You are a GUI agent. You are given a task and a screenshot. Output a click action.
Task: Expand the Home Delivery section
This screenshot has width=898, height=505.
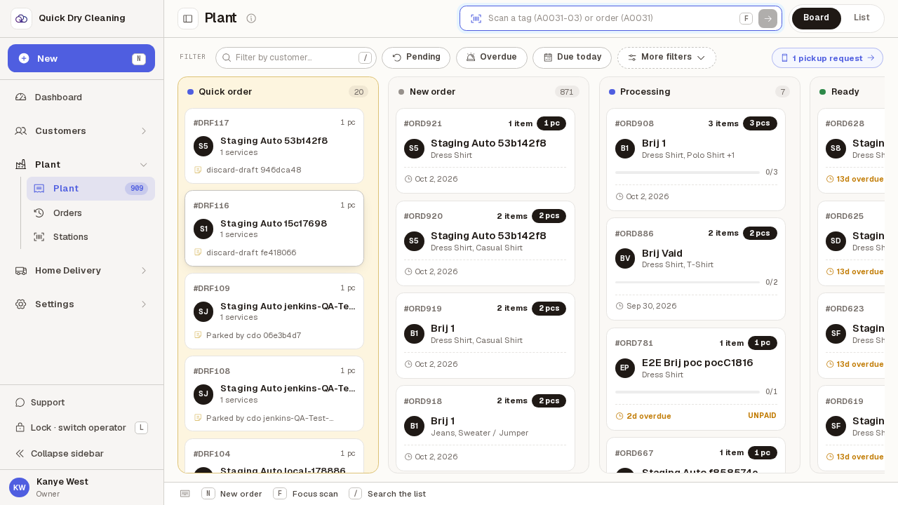(81, 270)
